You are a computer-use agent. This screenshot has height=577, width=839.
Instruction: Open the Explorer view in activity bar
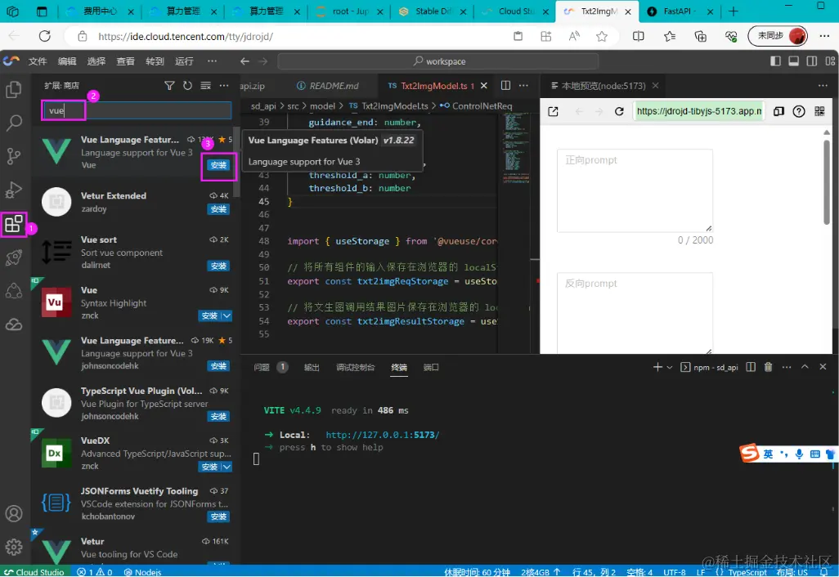click(x=14, y=89)
